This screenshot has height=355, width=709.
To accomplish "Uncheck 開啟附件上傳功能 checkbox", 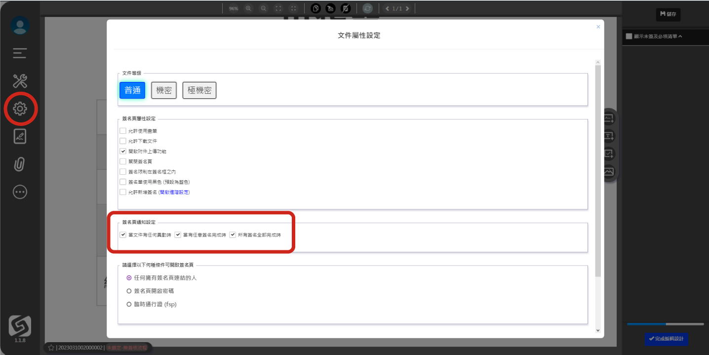I will [x=123, y=151].
